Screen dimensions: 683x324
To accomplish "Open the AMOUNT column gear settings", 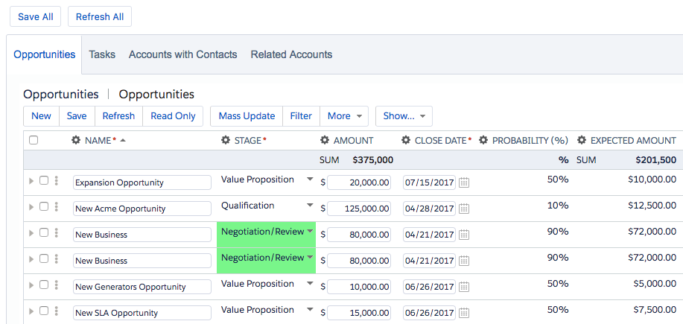I will (325, 140).
